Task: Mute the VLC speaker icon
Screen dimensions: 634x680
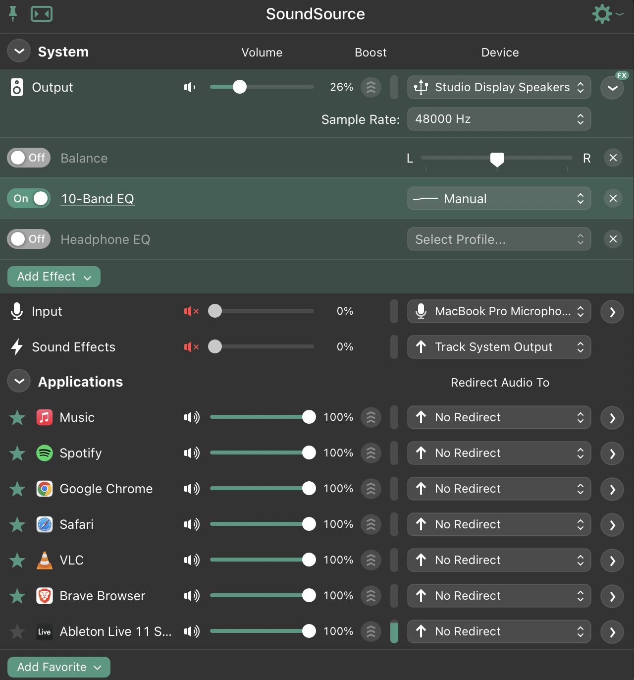Action: (192, 560)
